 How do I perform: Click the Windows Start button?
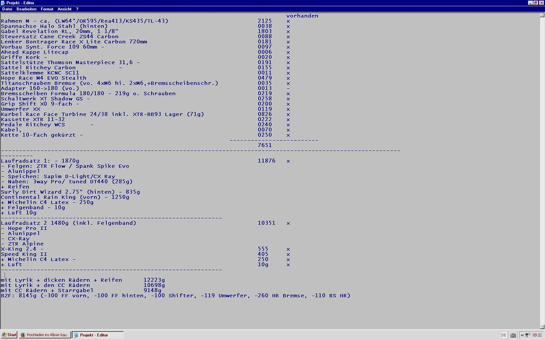(9, 335)
